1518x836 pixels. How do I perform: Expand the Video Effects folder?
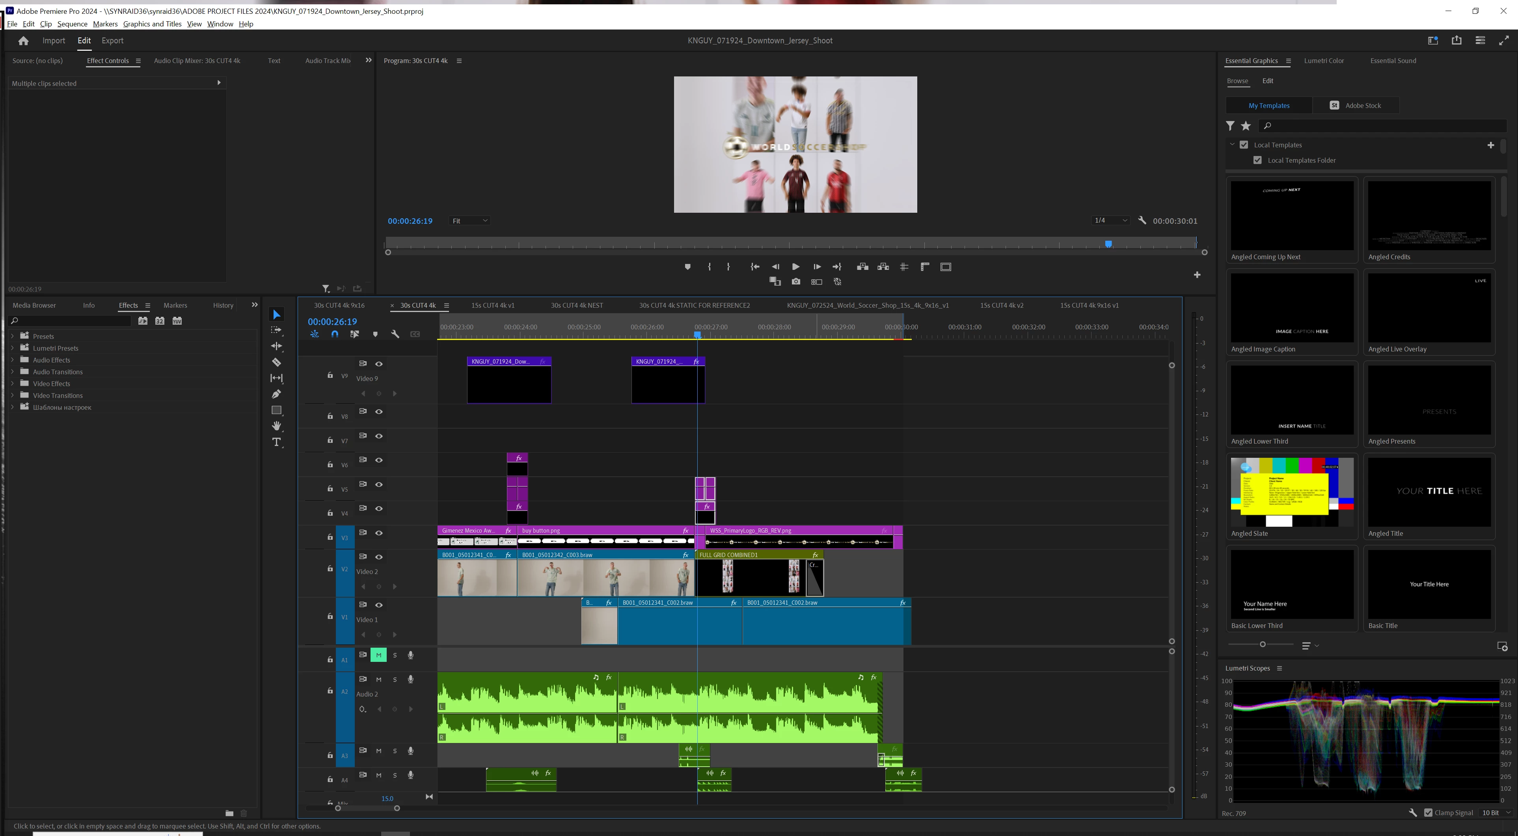(12, 384)
